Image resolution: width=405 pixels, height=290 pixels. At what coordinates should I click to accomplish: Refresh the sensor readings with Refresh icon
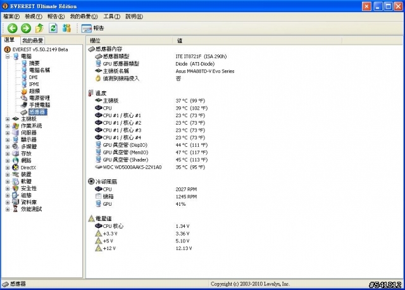click(53, 28)
